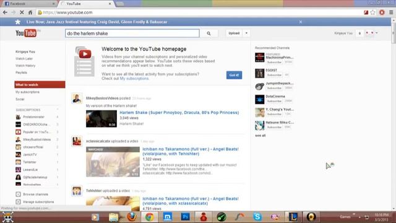Click Chrome icon in taskbar
The image size is (396, 223).
coord(150,217)
